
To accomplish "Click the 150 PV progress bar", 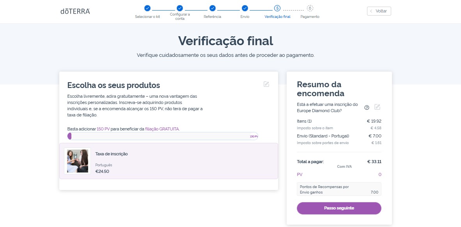I will (x=163, y=136).
